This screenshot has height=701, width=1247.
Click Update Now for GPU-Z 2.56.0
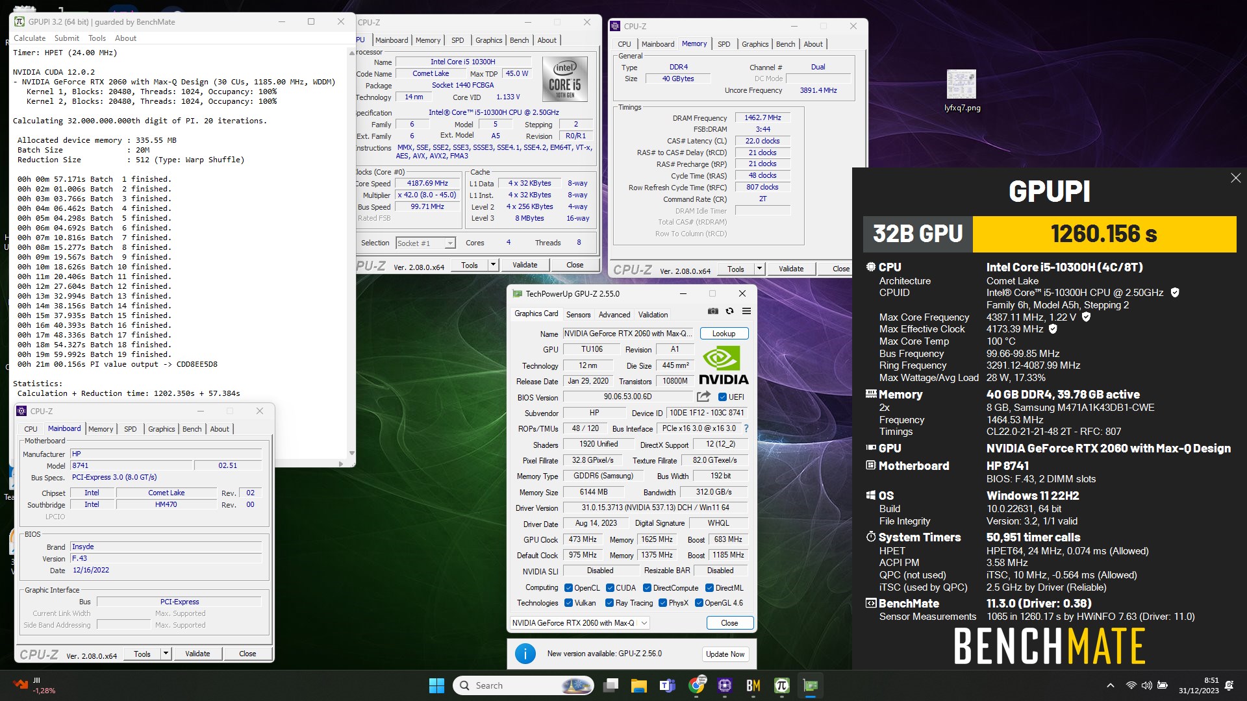click(x=725, y=654)
